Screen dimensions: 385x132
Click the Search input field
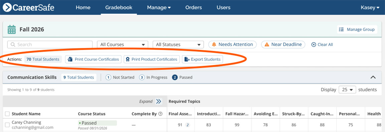point(50,45)
